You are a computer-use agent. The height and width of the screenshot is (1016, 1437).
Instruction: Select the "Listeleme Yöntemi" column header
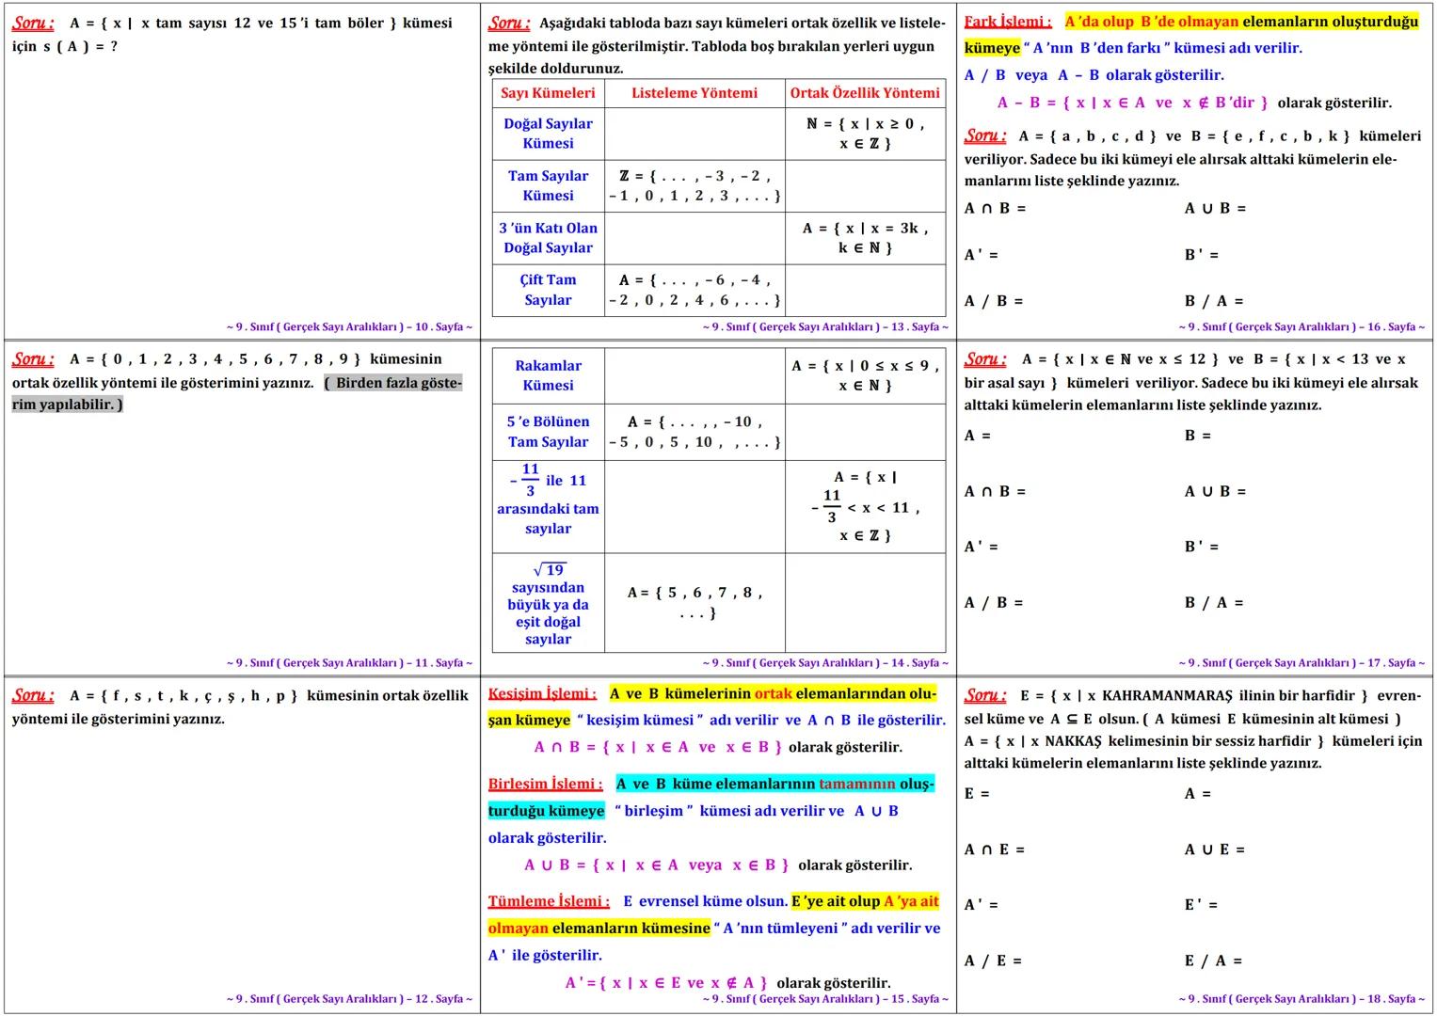point(695,93)
